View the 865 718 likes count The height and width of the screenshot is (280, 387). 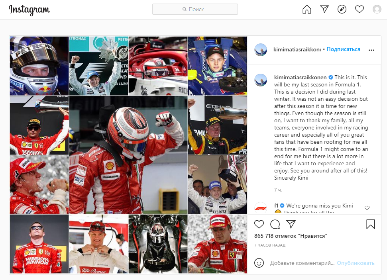[x=291, y=236]
